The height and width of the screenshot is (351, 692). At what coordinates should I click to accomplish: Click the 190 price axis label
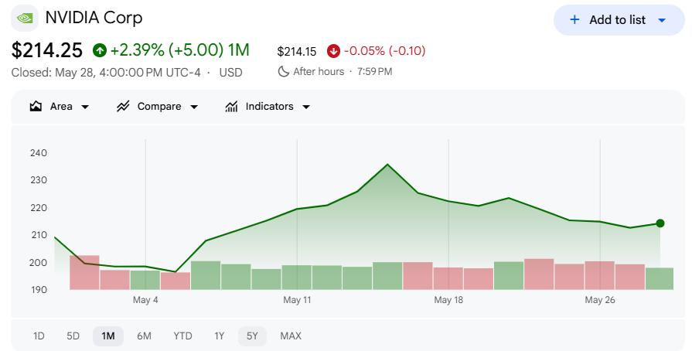(x=39, y=290)
